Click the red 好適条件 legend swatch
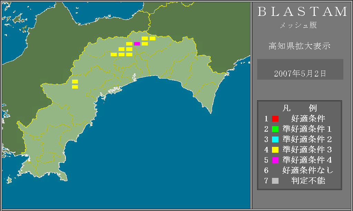This screenshot has height=211, width=353. 275,119
